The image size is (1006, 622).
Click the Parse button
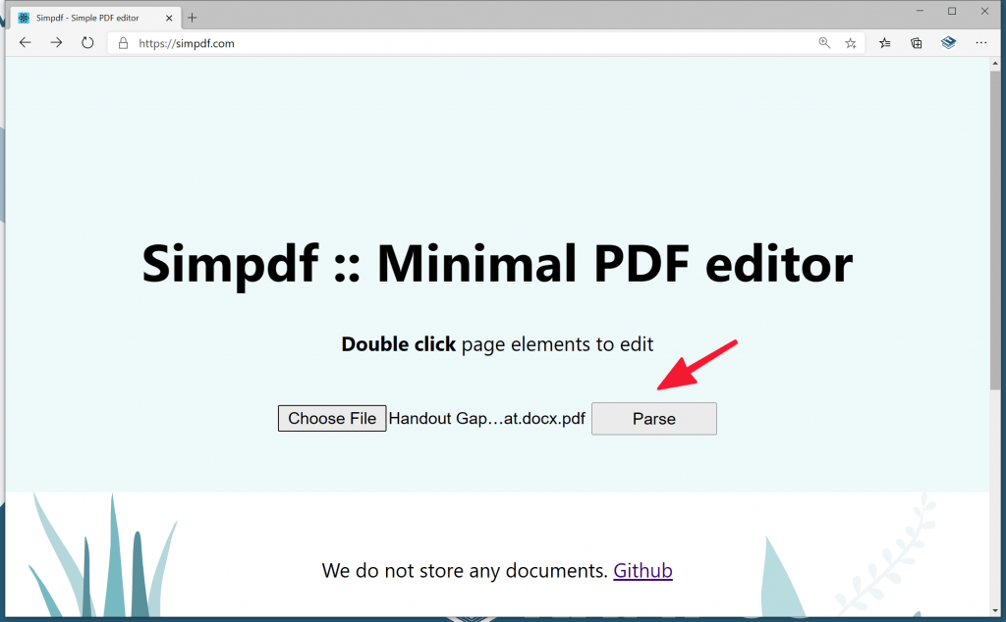[x=653, y=419]
